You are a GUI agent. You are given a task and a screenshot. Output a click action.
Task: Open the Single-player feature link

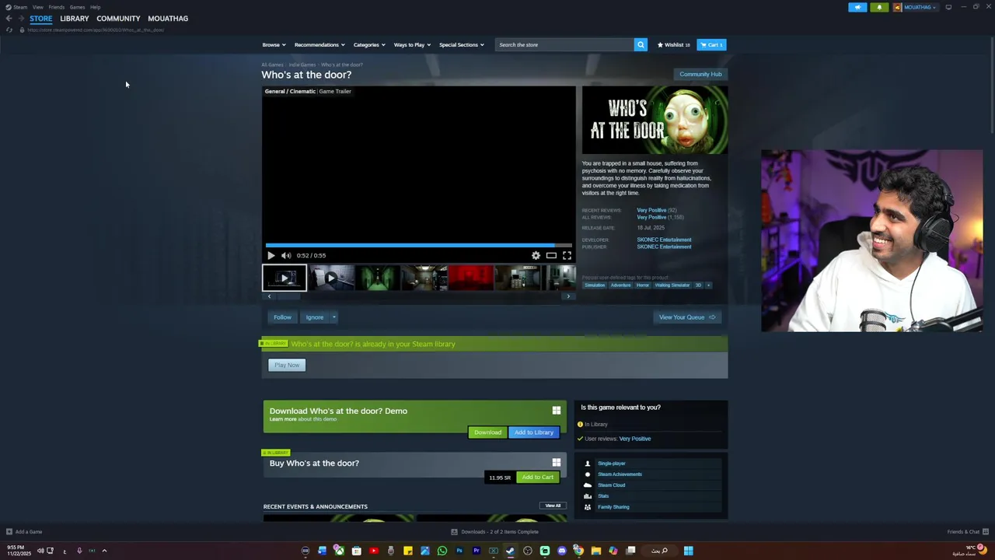click(611, 464)
